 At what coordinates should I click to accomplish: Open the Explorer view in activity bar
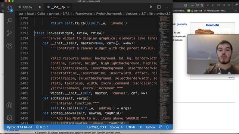9,9
